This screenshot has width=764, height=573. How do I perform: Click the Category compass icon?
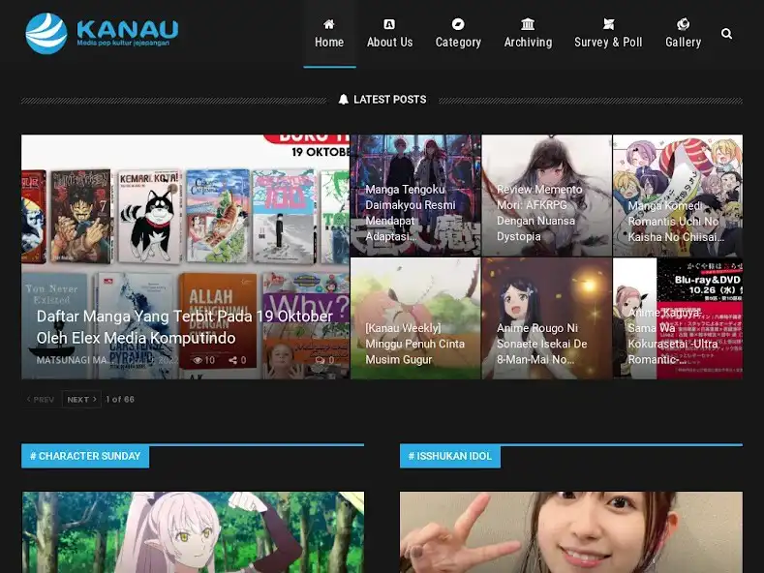point(458,24)
